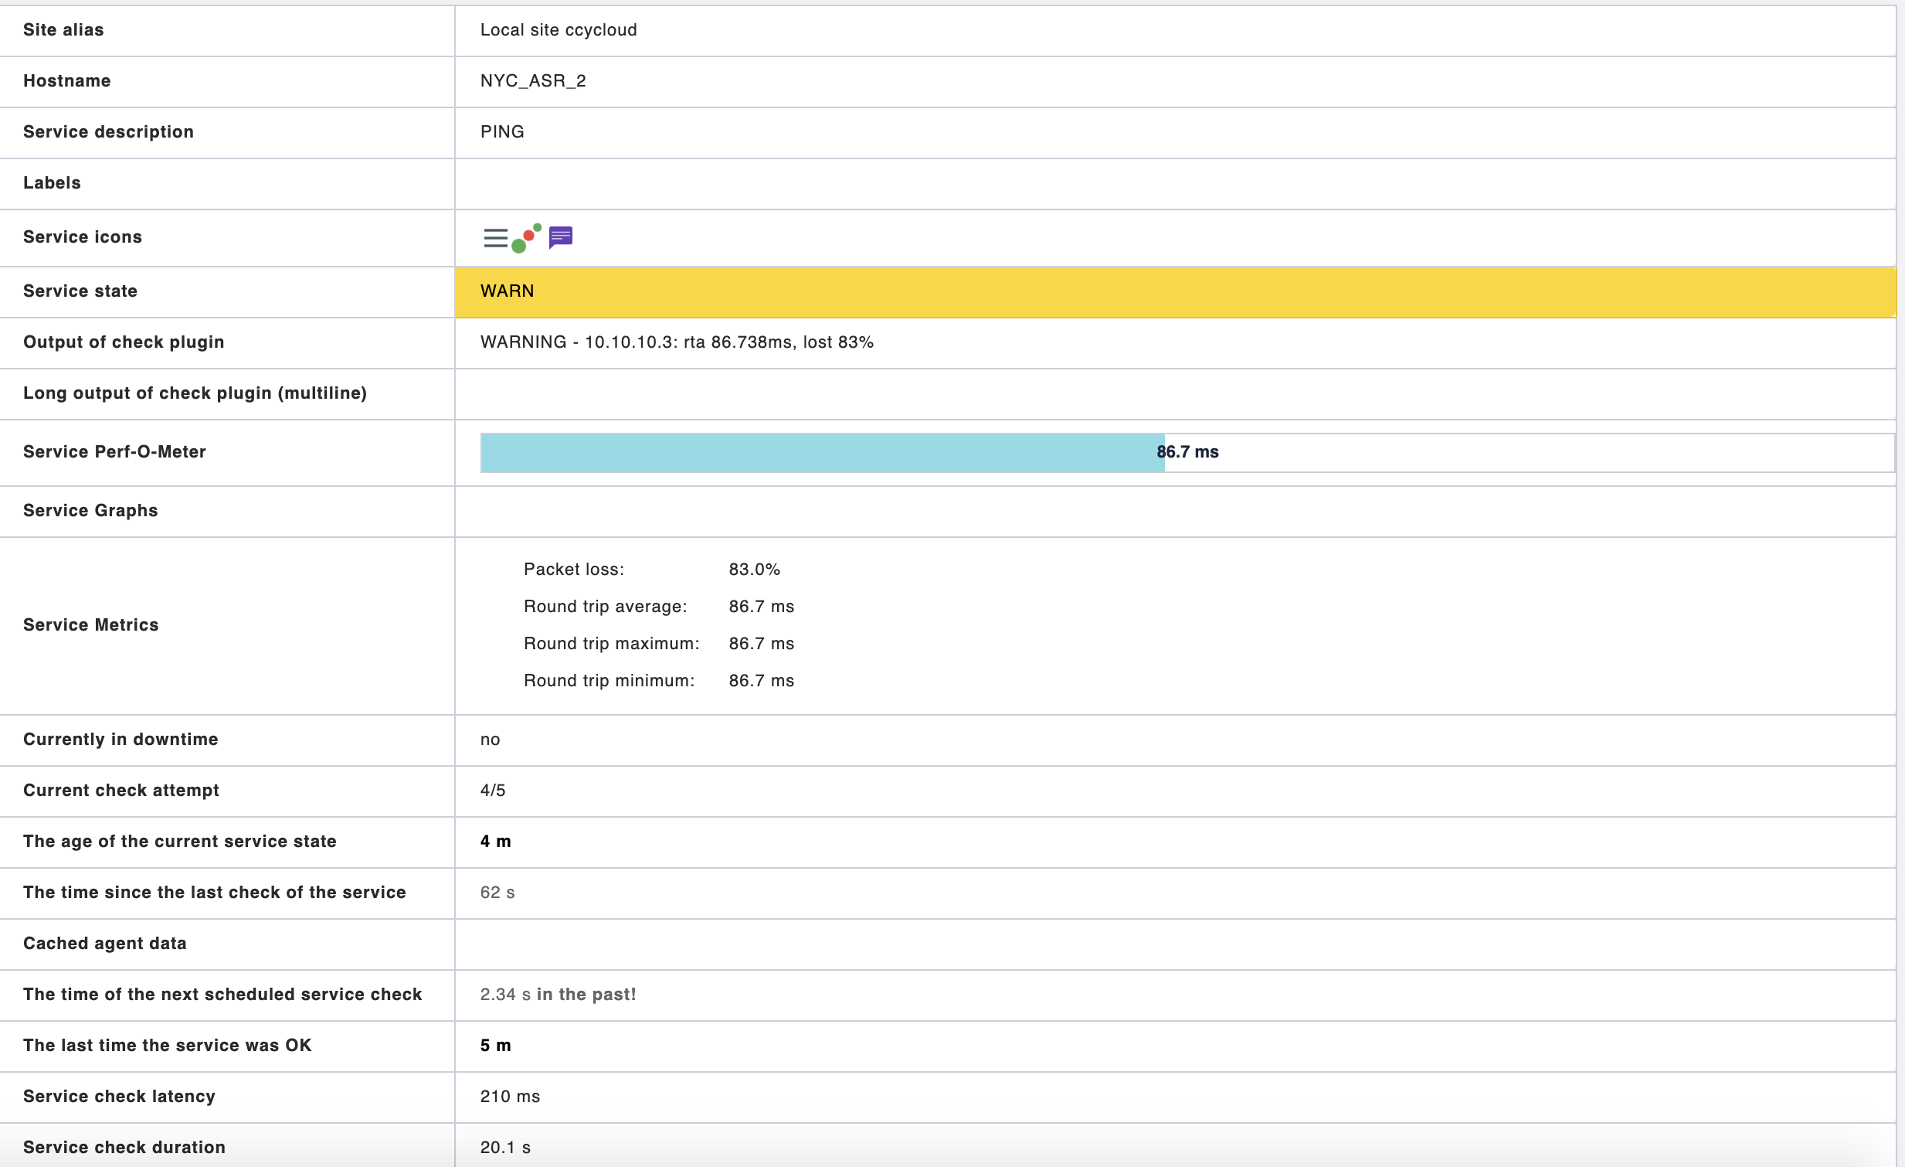Click the '2.34 s in the past!' text
The image size is (1905, 1167).
coord(558,995)
